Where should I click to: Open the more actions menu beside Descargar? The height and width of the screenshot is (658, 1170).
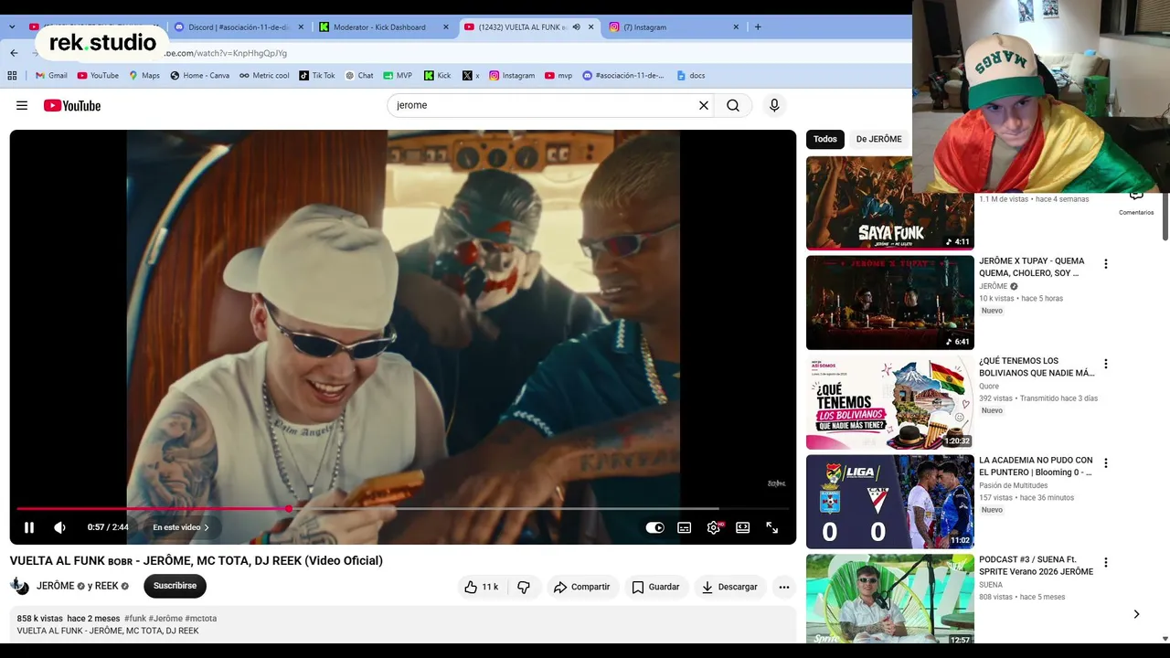pyautogui.click(x=784, y=587)
